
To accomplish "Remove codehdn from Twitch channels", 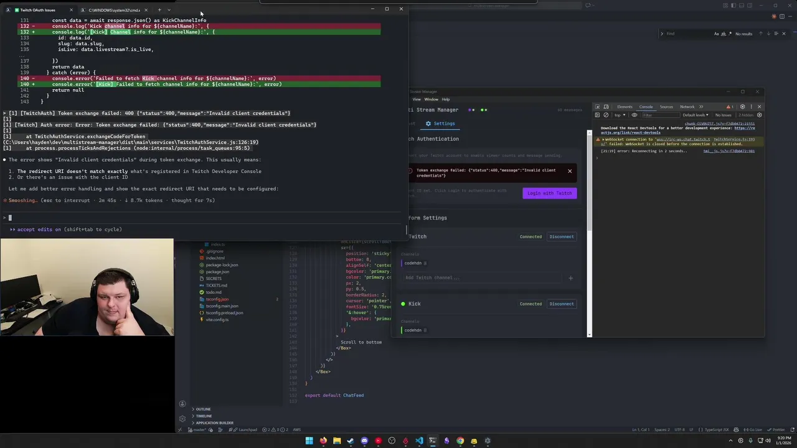I will (x=425, y=263).
